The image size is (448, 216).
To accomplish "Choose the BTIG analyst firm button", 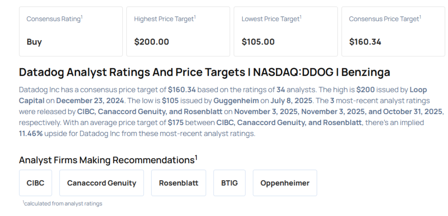I will [229, 183].
